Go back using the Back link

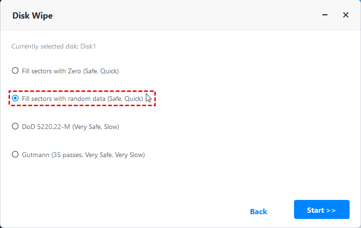[x=258, y=211]
